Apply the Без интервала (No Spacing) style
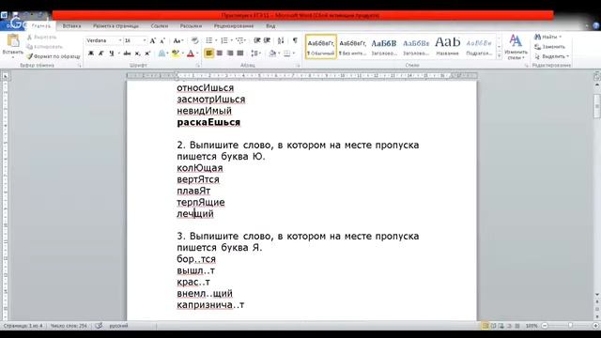Image resolution: width=601 pixels, height=338 pixels. pyautogui.click(x=353, y=46)
